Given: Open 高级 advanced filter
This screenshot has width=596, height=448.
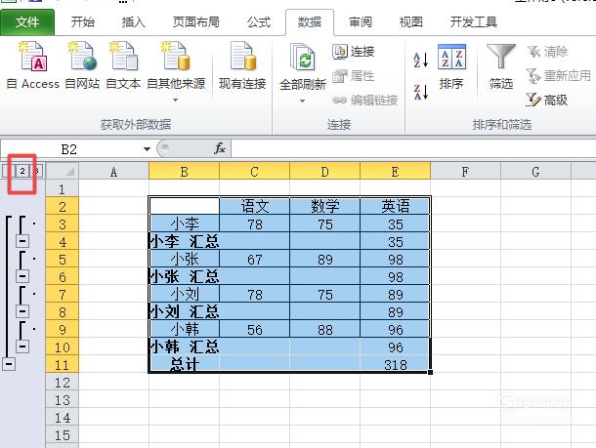Looking at the screenshot, I should coord(547,101).
